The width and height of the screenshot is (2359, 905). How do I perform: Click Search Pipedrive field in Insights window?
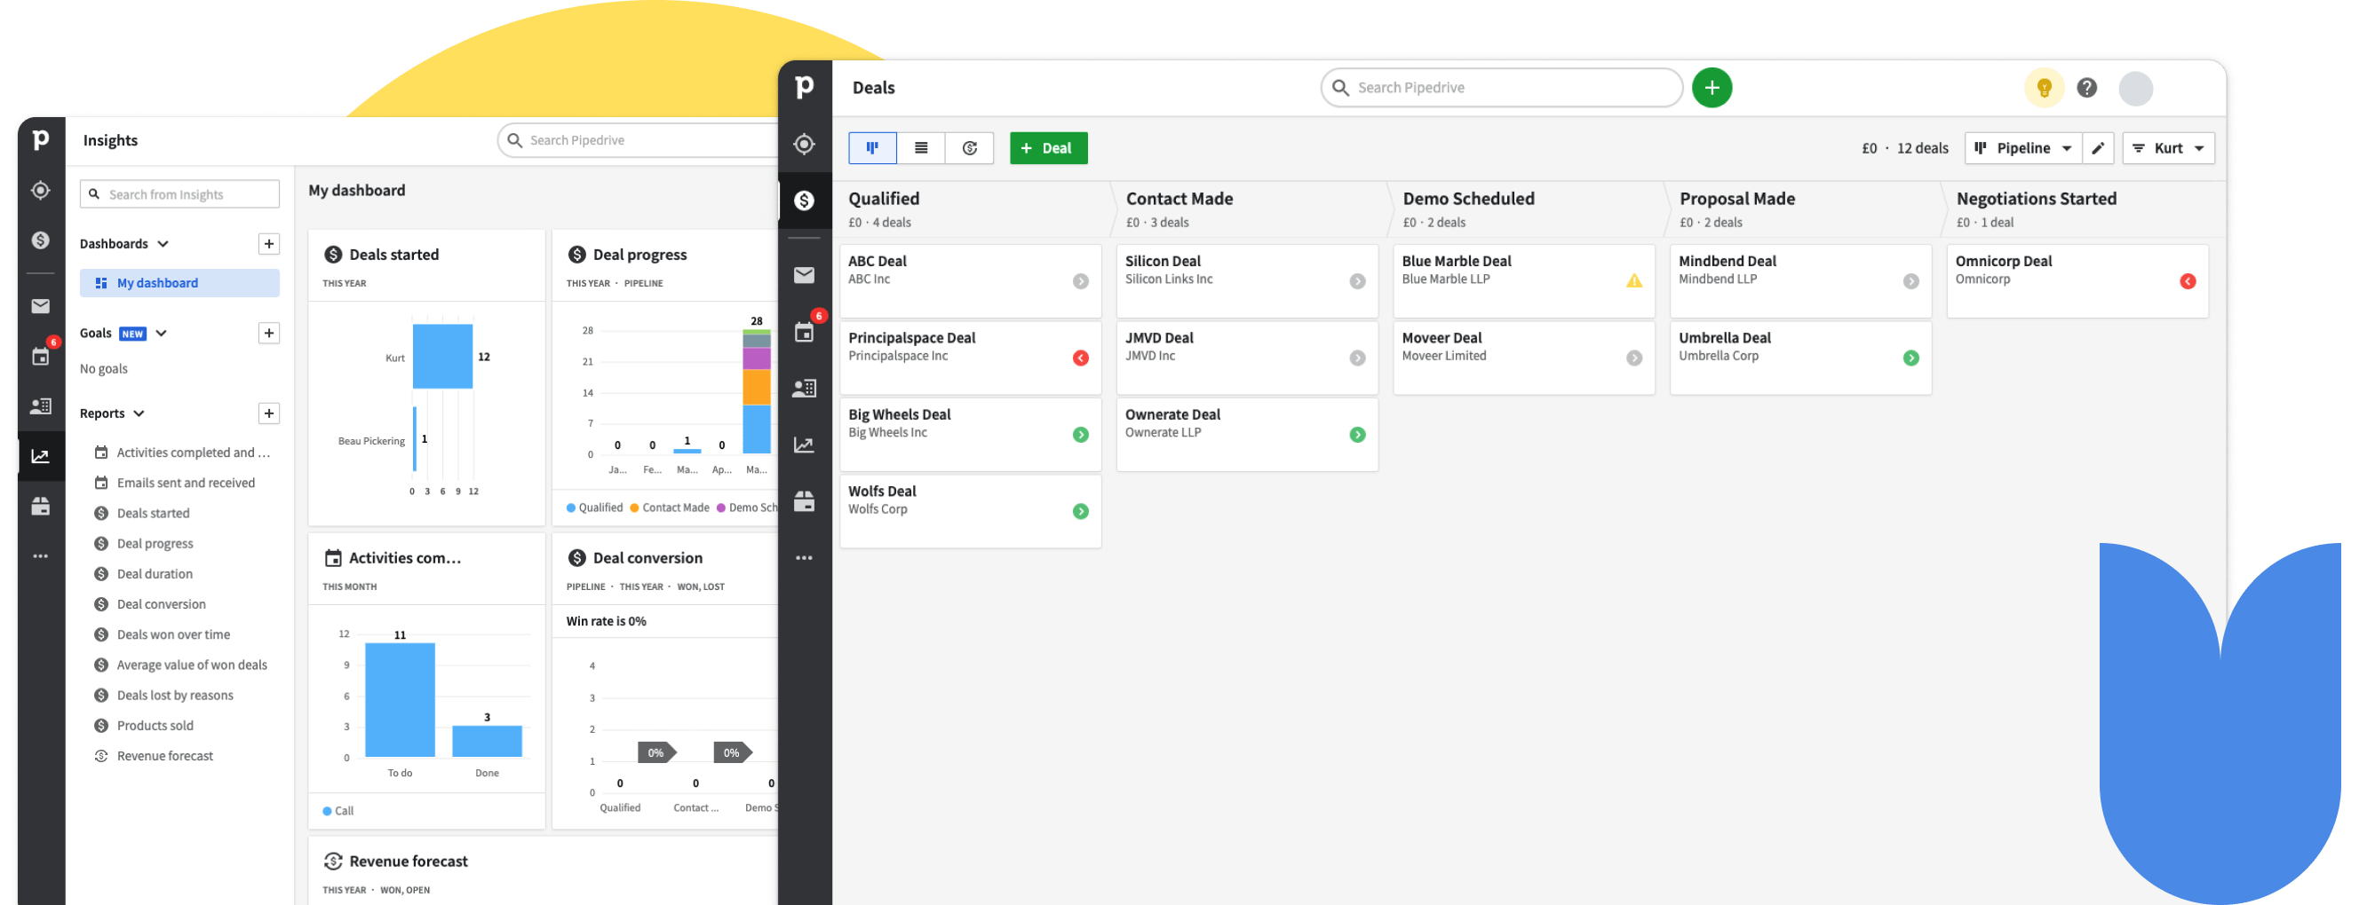(639, 140)
